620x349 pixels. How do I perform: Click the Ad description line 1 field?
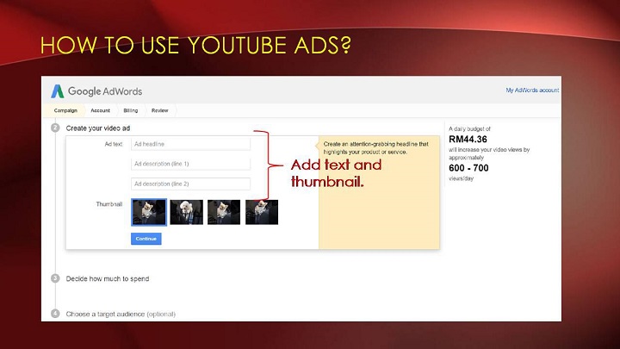(190, 164)
